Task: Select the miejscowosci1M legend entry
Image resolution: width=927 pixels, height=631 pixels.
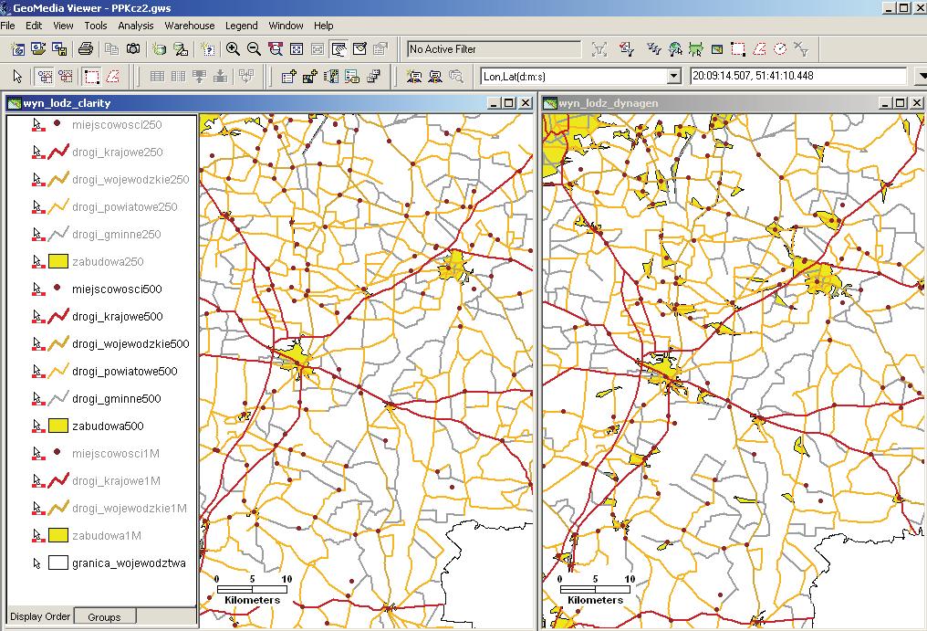Action: tap(116, 454)
